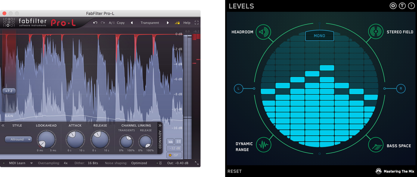Solo the left channel with L
The height and width of the screenshot is (177, 417).
pos(238,88)
